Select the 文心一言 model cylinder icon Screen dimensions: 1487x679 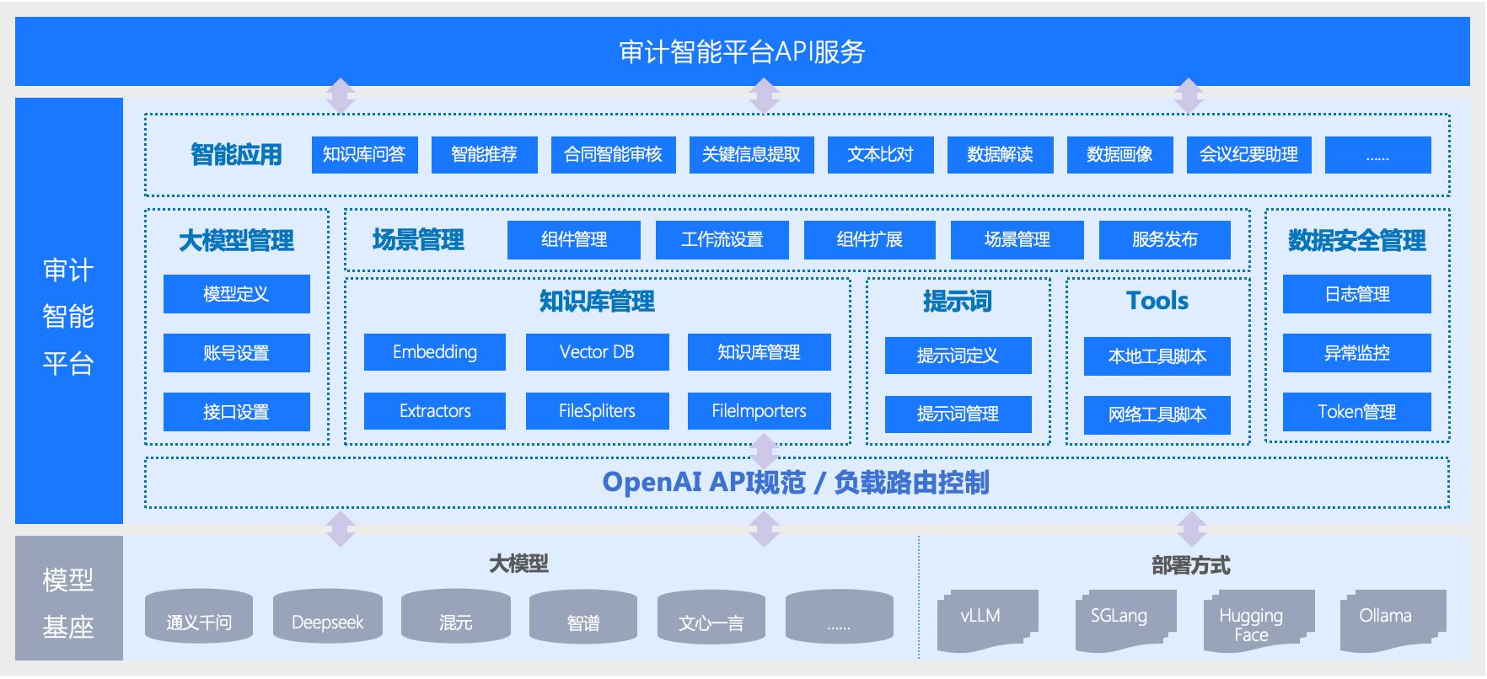pyautogui.click(x=711, y=618)
